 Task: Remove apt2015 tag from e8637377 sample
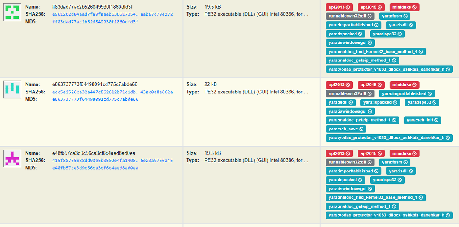pos(381,84)
